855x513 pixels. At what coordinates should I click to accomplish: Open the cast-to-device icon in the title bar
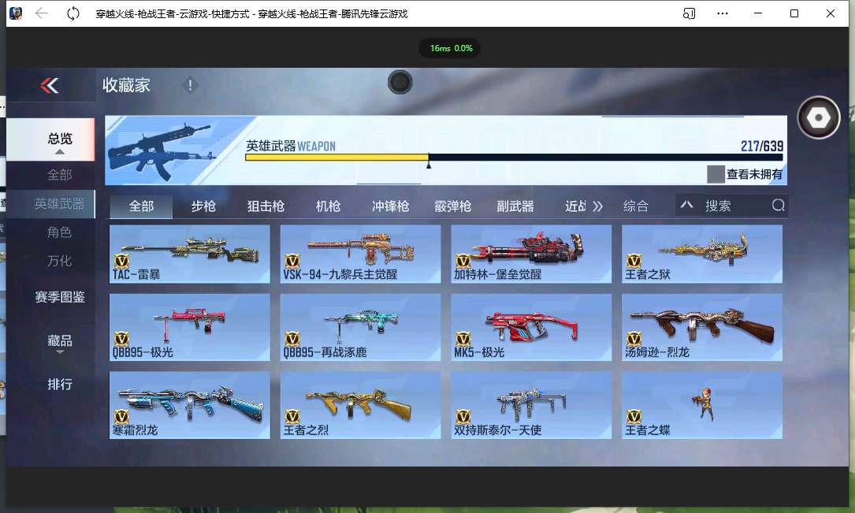[x=690, y=13]
